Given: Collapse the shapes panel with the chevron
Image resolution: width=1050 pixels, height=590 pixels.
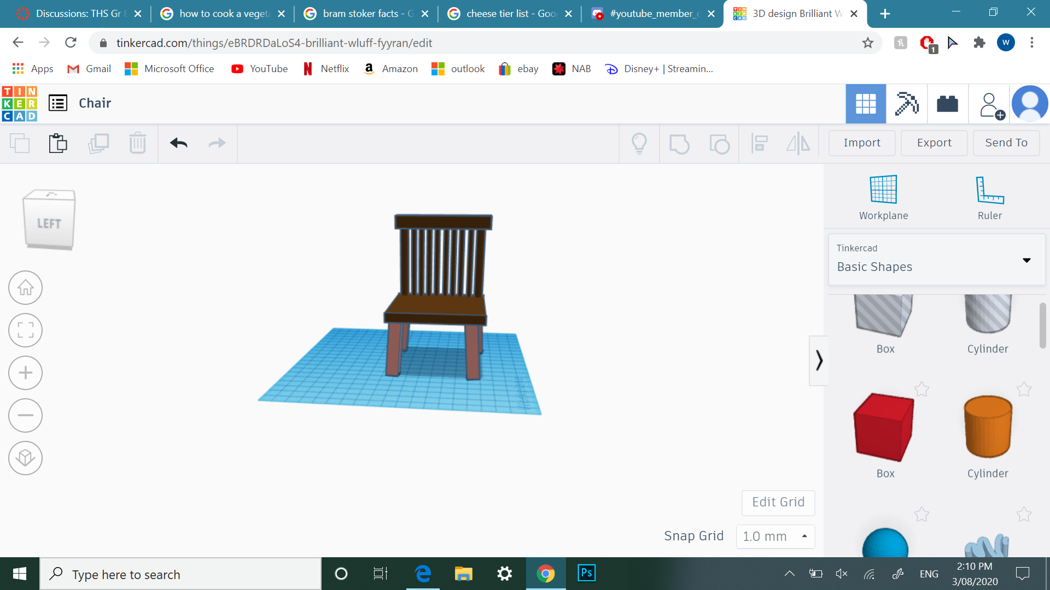Looking at the screenshot, I should click(x=819, y=361).
